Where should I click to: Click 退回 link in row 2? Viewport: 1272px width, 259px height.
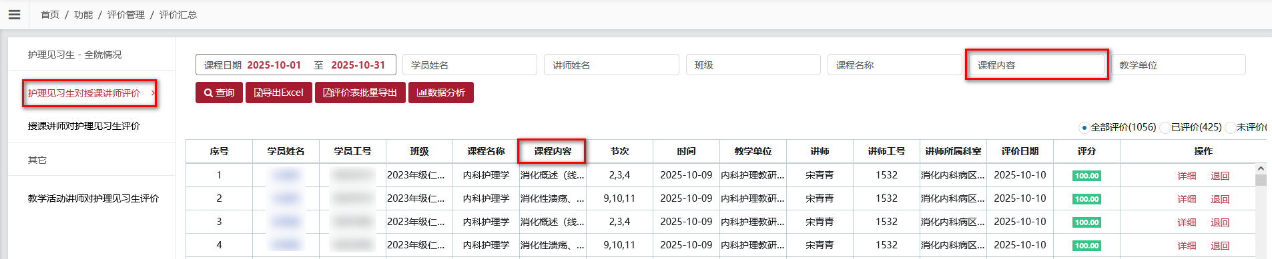(x=1220, y=199)
